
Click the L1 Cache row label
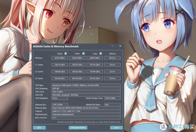click(39, 65)
